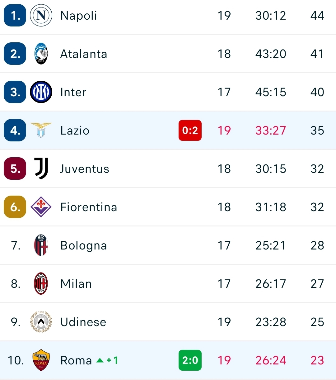Click the gold rank badge for Fiorentina
Screen dimensions: 336x380
15,207
